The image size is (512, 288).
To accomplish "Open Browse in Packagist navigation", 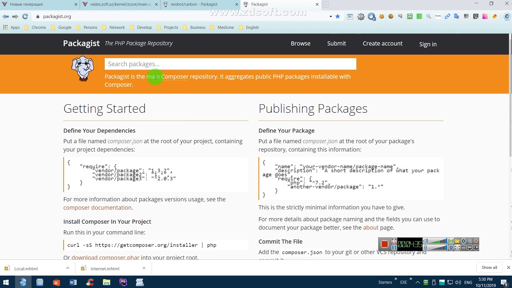I will point(300,44).
